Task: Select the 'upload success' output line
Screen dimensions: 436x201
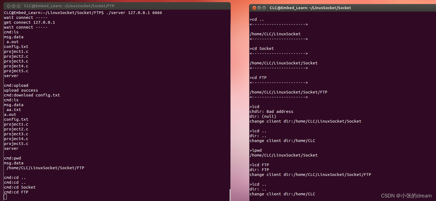Action: [21, 90]
